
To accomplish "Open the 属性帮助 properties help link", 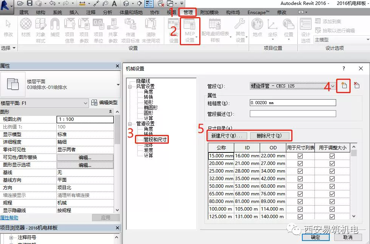I will click(x=9, y=217).
